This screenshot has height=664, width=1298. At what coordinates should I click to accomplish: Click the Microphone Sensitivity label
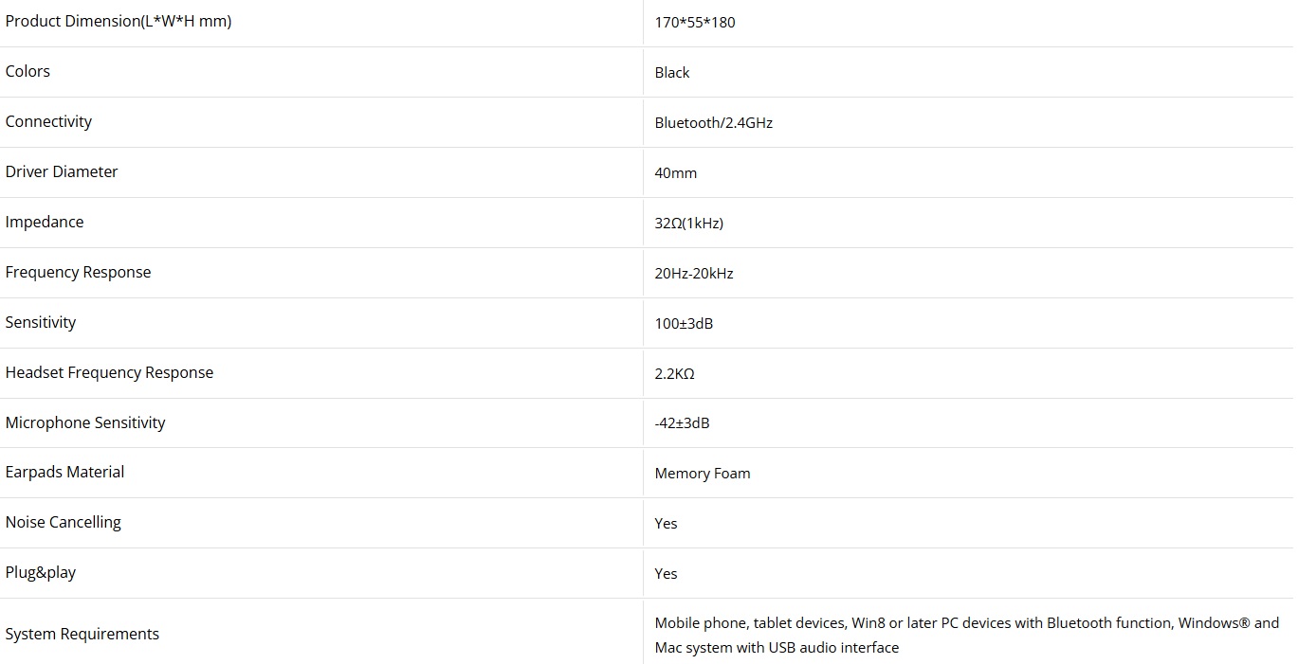(x=85, y=422)
